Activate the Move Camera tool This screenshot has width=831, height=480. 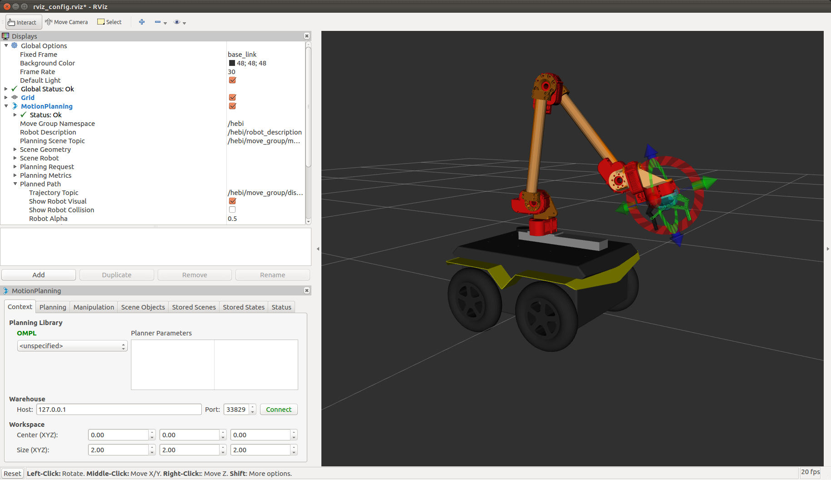point(66,22)
